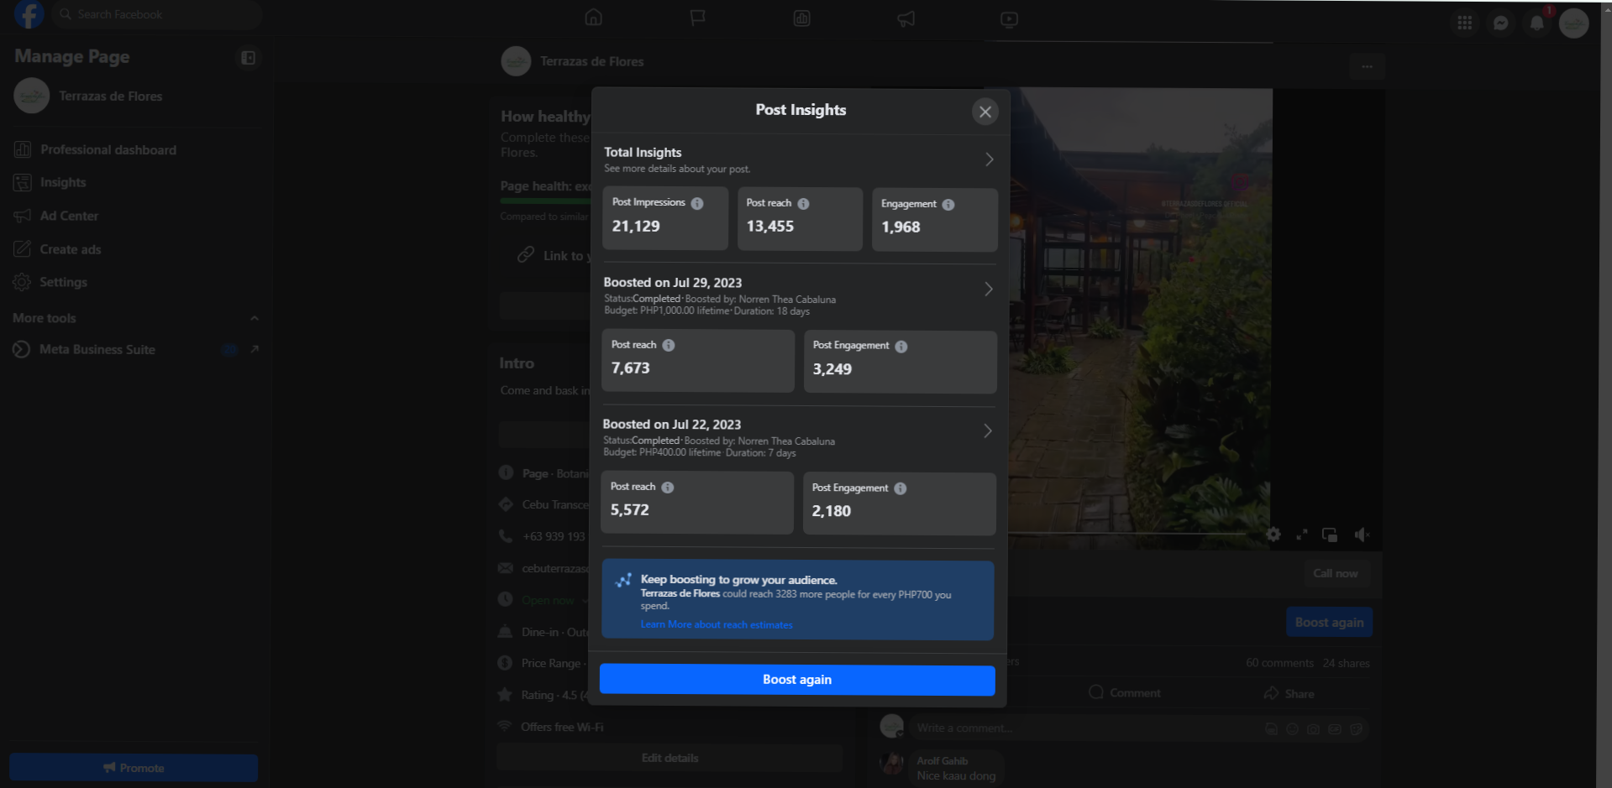Open video settings gear icon
This screenshot has height=788, width=1612.
(x=1273, y=535)
